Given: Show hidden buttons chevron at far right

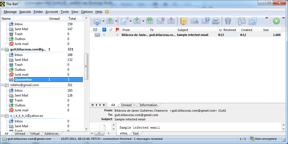Looking at the screenshot, I should (283, 18).
